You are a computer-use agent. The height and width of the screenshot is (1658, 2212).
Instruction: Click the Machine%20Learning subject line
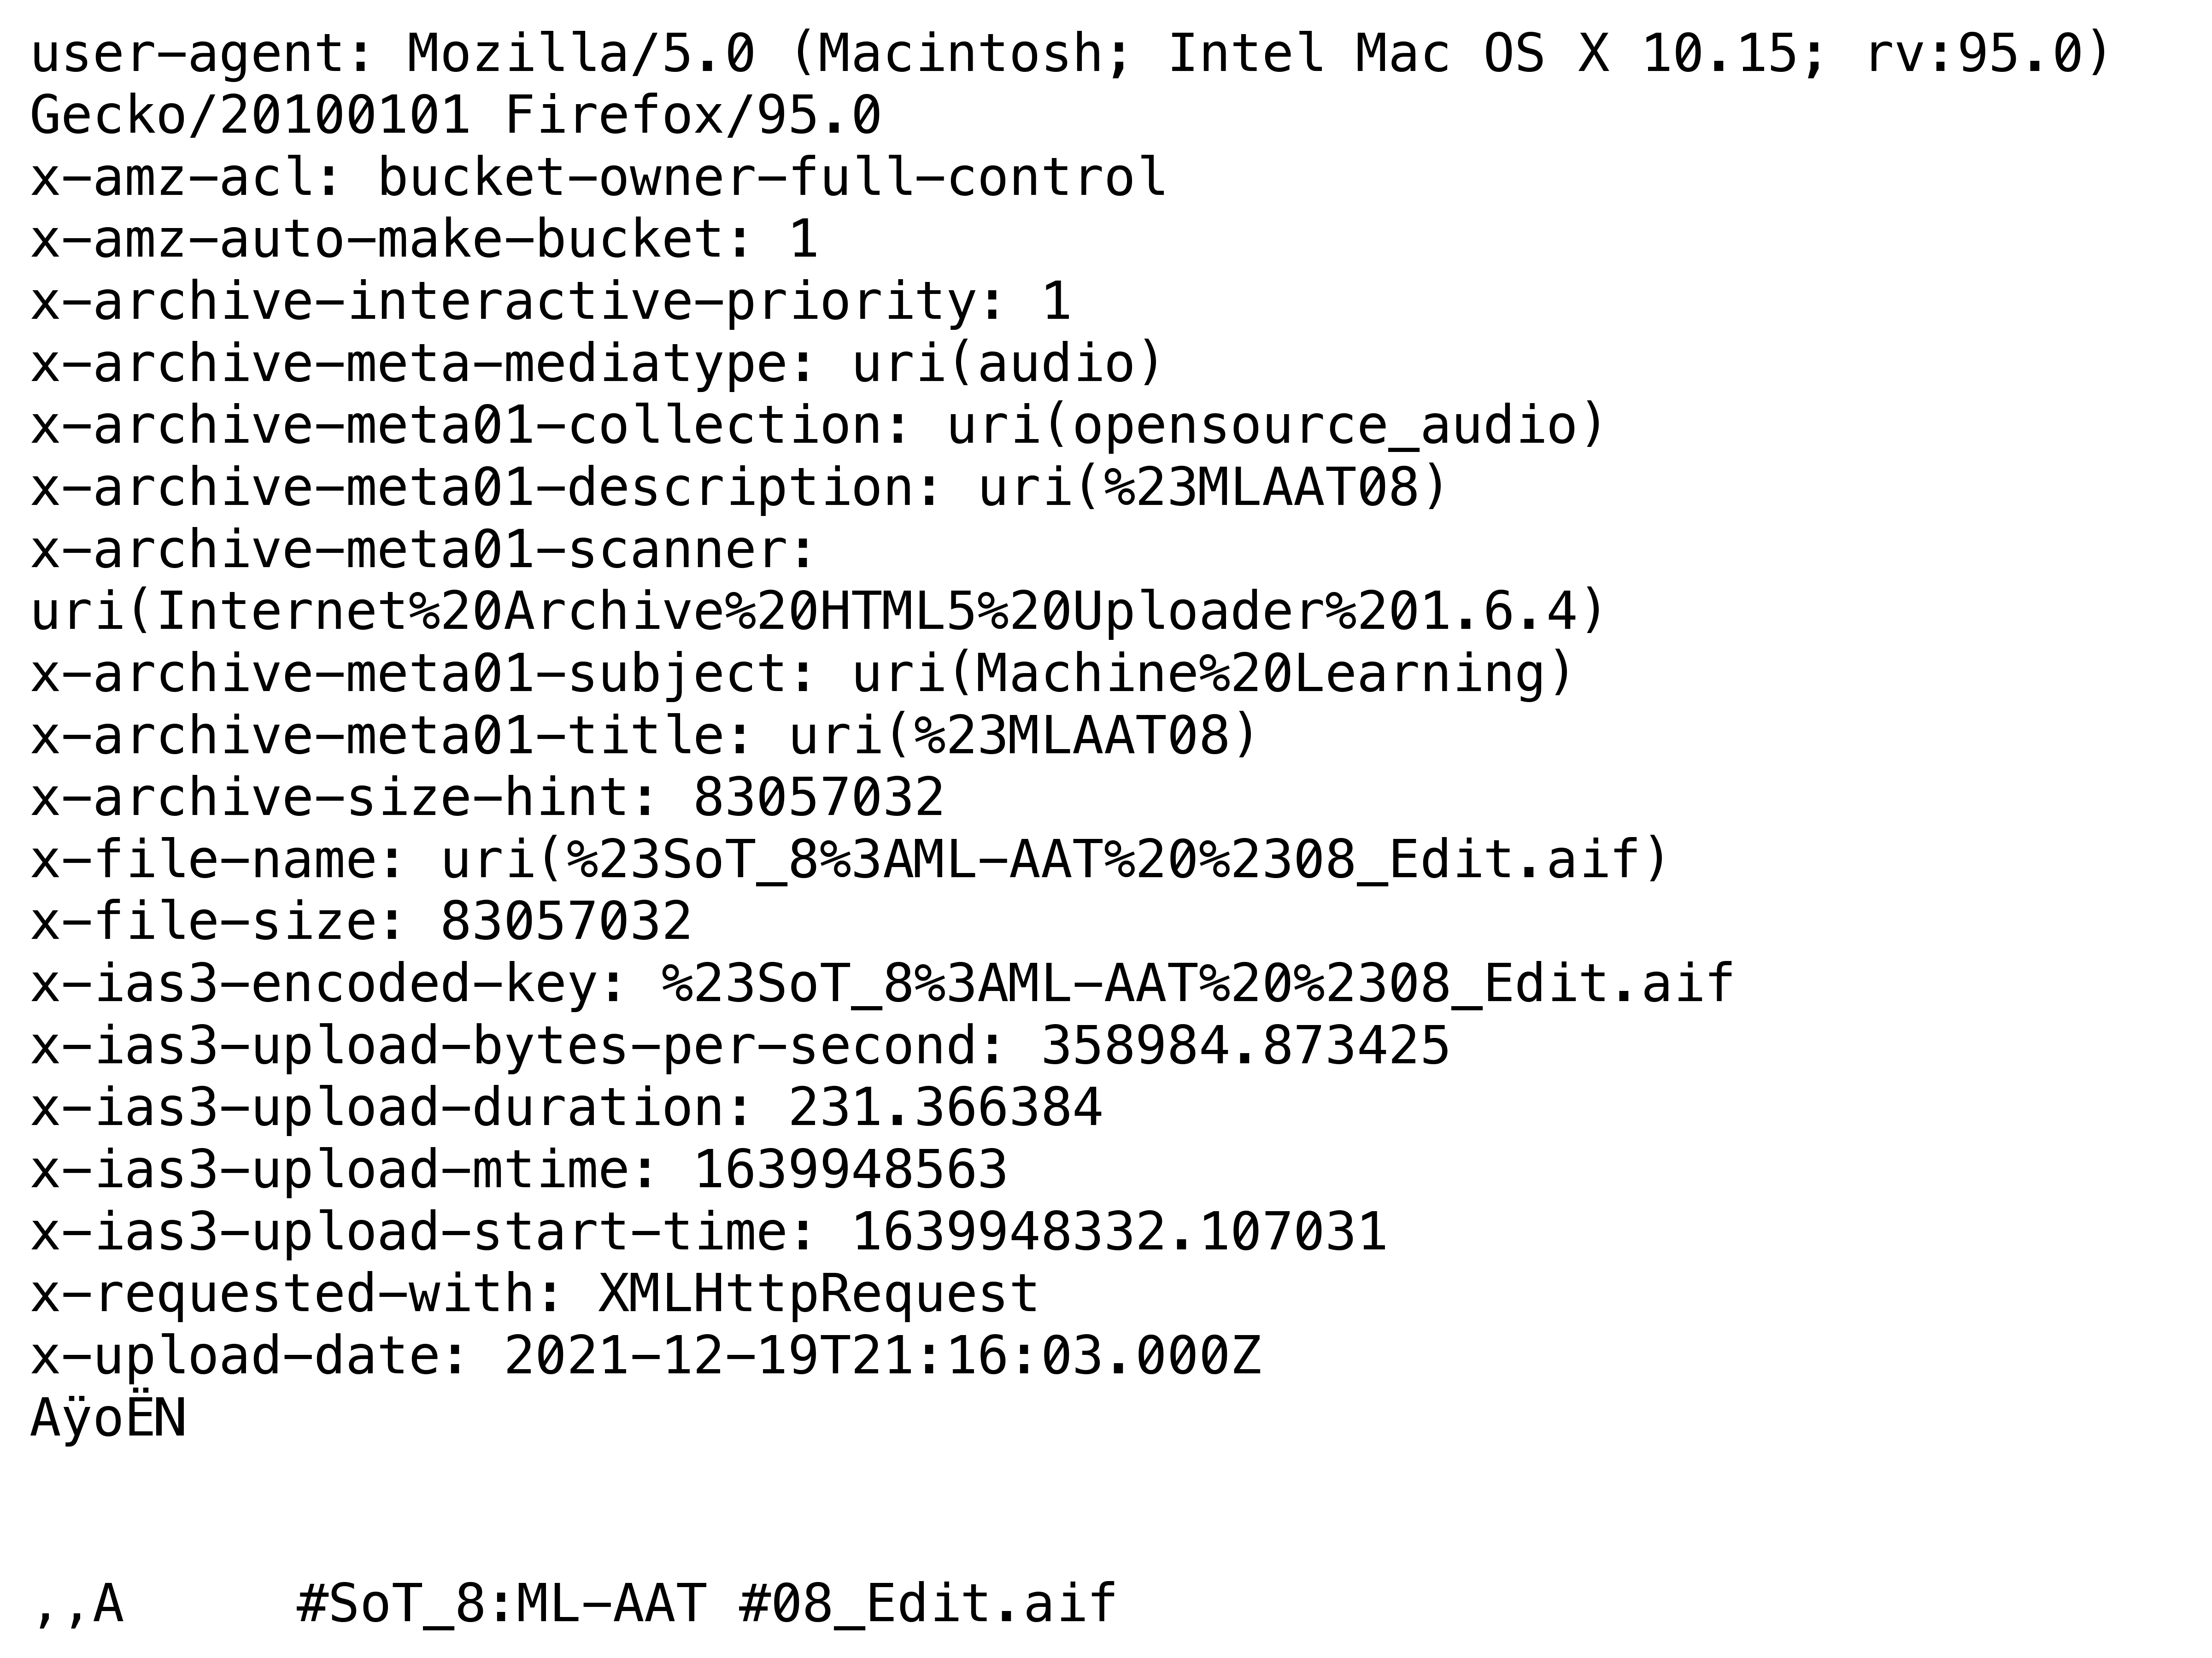(802, 673)
